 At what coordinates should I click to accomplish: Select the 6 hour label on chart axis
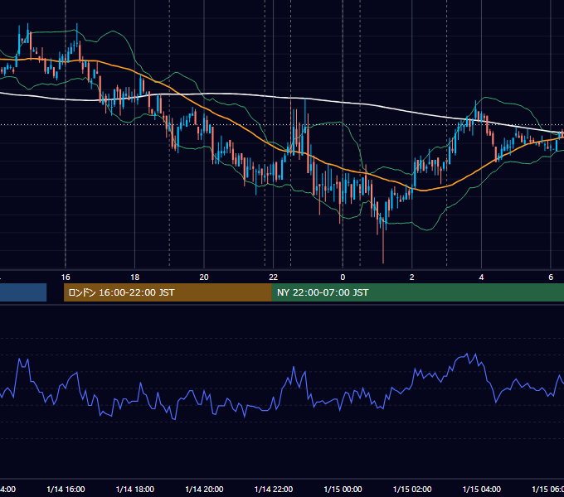tap(551, 277)
